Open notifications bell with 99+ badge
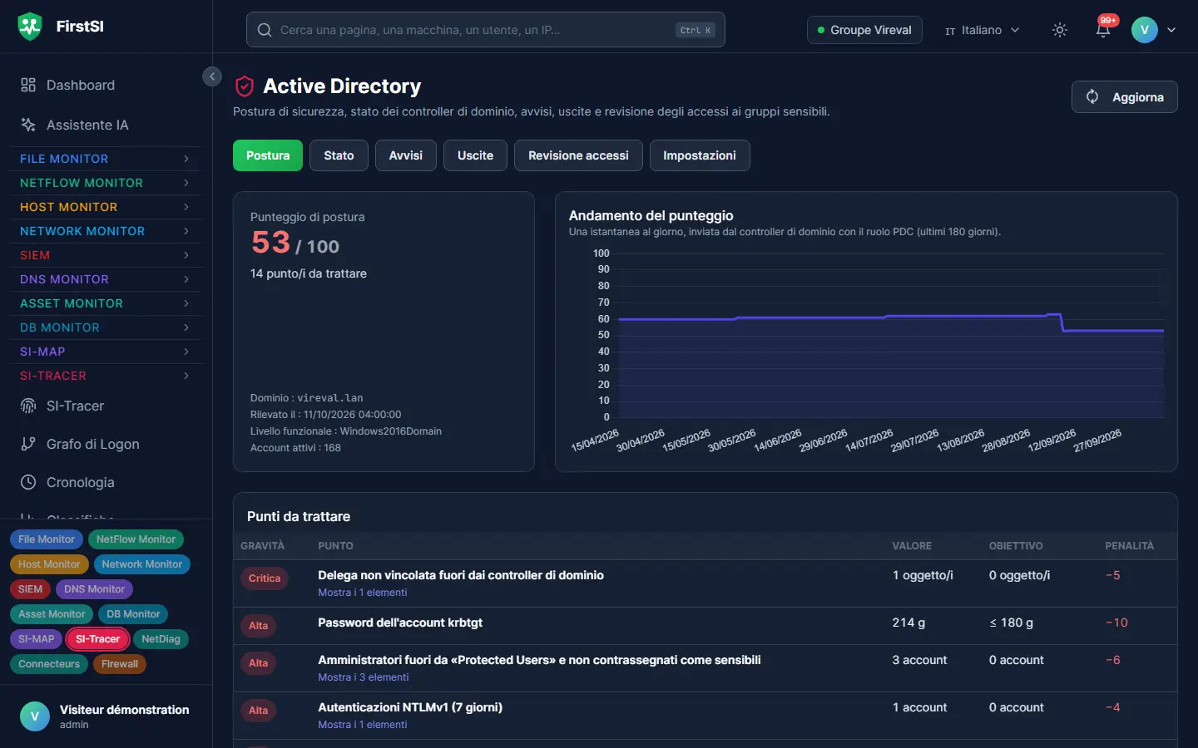Viewport: 1198px width, 748px height. pos(1103,30)
